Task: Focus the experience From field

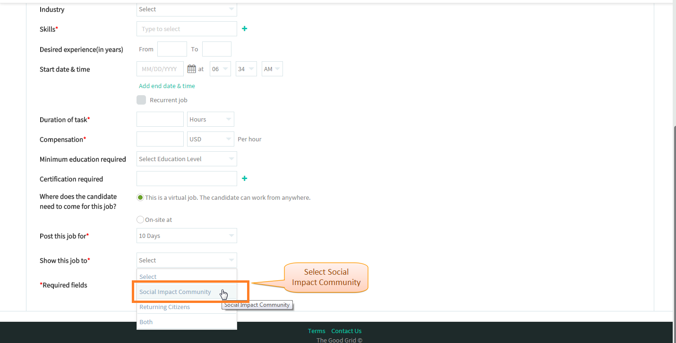Action: (172, 49)
